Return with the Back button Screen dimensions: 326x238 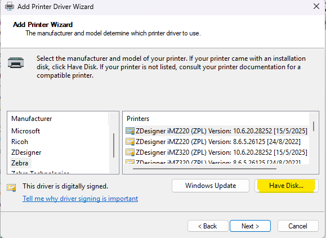208,226
